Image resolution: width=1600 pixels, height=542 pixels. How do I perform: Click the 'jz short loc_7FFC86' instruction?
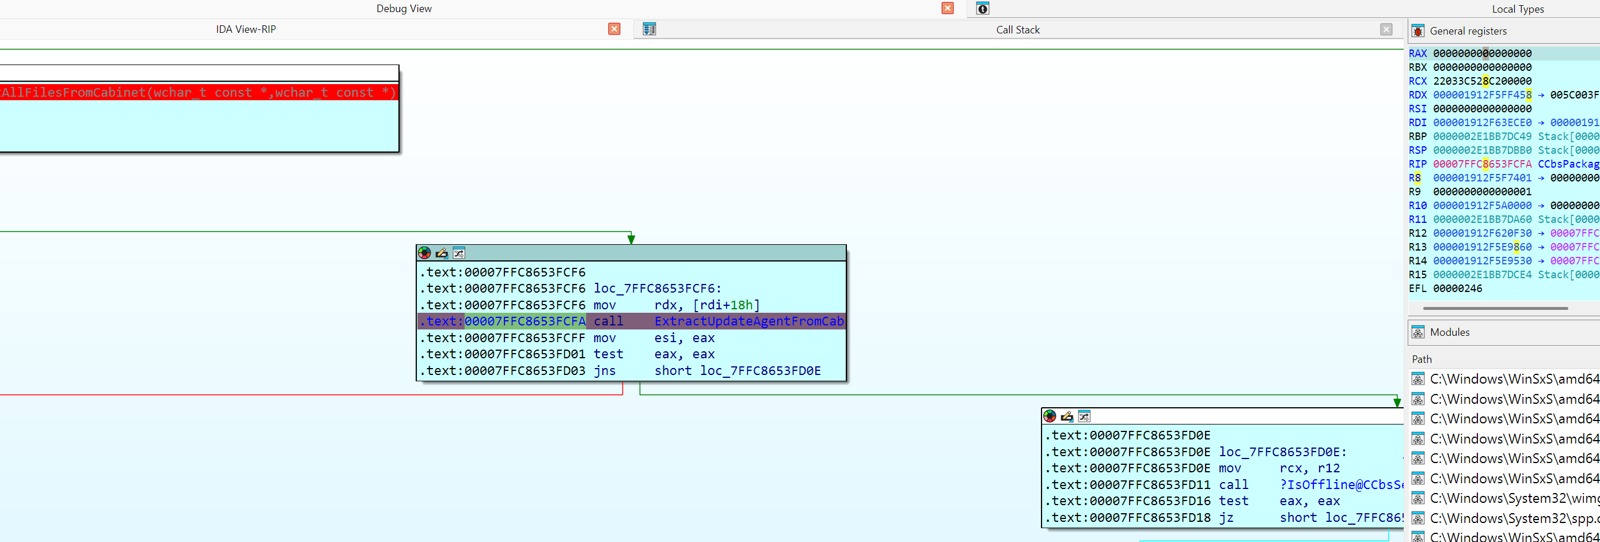click(1310, 518)
